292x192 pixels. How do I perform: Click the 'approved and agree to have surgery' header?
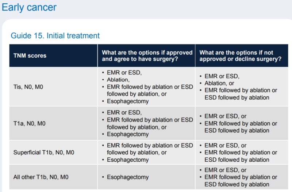coord(147,56)
